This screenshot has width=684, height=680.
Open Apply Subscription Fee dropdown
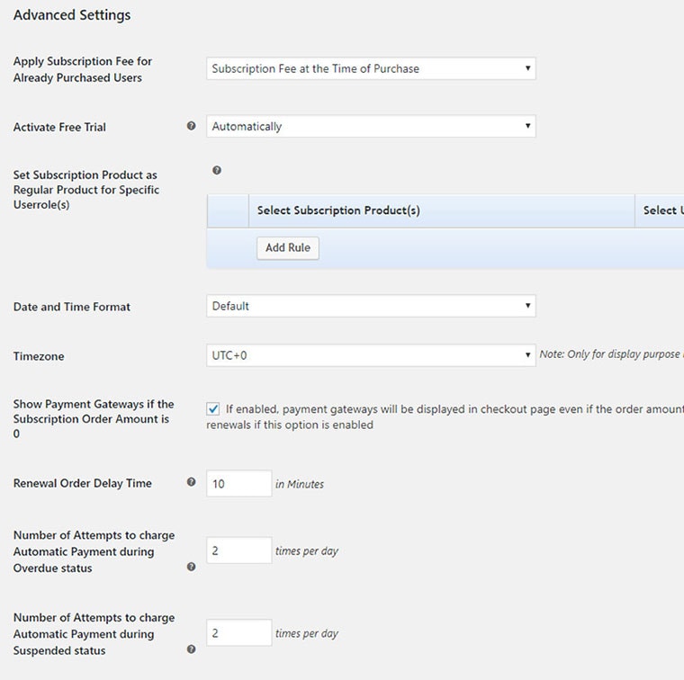point(371,68)
